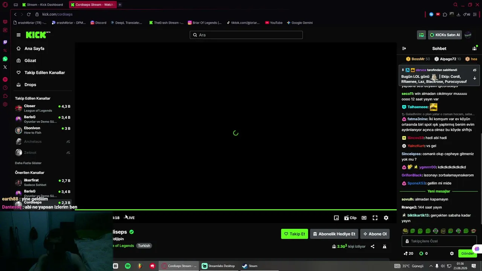Open Streamlabs Desktop from taskbar
482x271 pixels.
(x=218, y=266)
